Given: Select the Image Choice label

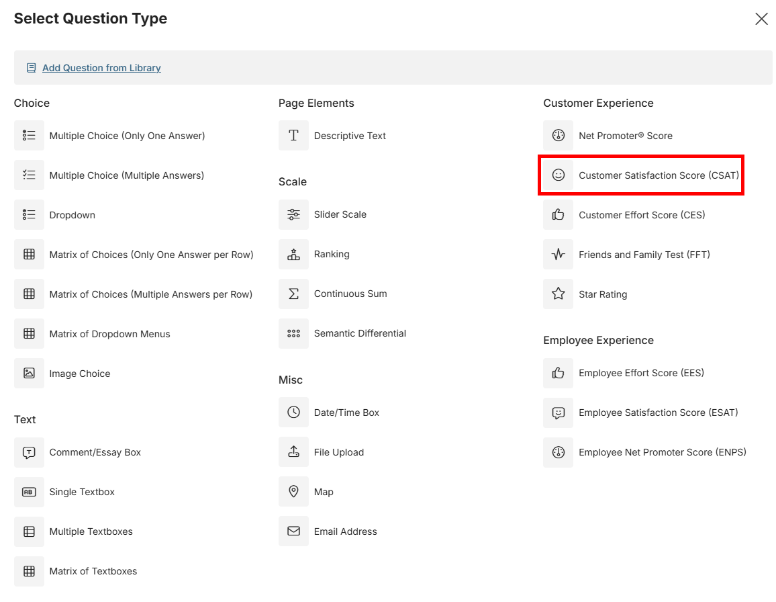Looking at the screenshot, I should click(x=80, y=374).
